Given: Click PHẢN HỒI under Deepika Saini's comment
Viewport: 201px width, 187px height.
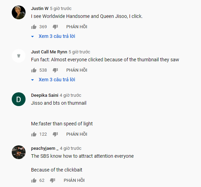Looking at the screenshot, I should [x=77, y=134].
